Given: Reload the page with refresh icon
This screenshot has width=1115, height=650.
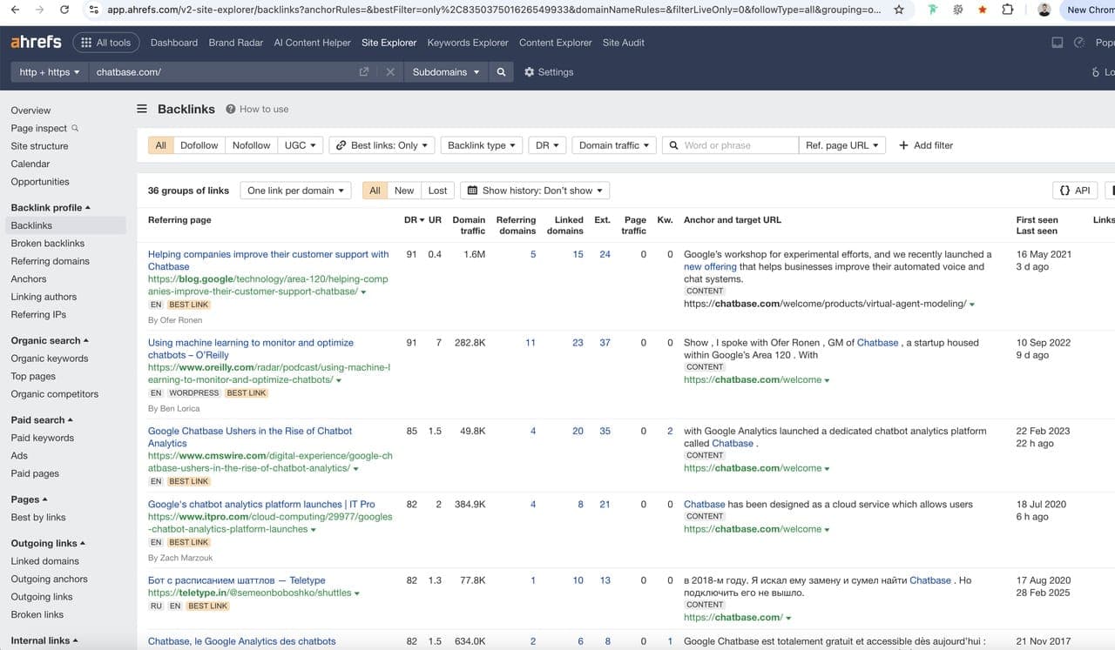Looking at the screenshot, I should pos(64,10).
